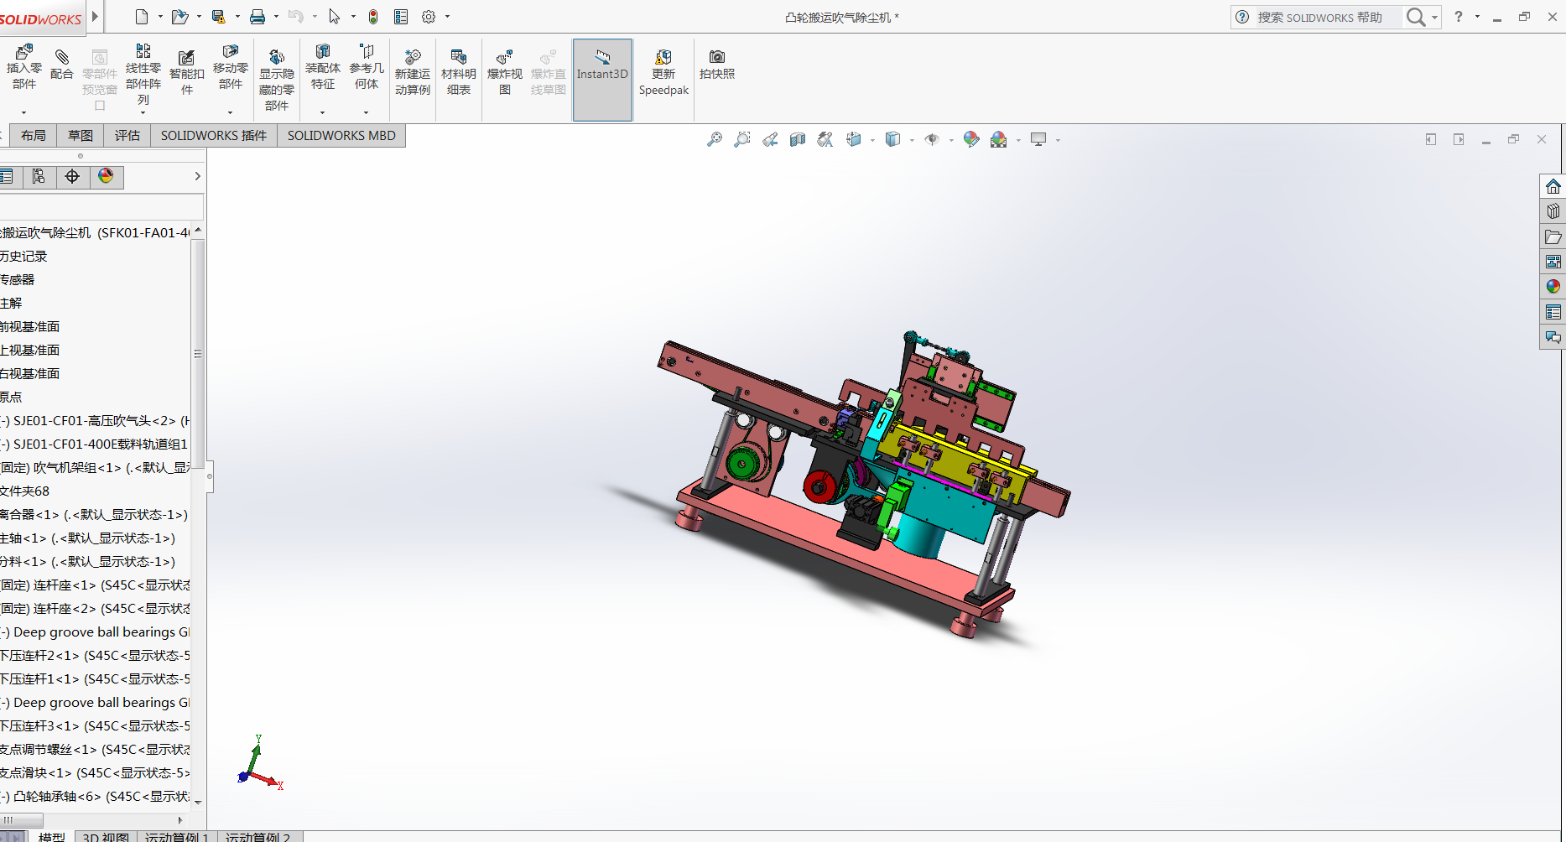Open the Options gear icon
Viewport: 1566px width, 842px height.
[429, 17]
